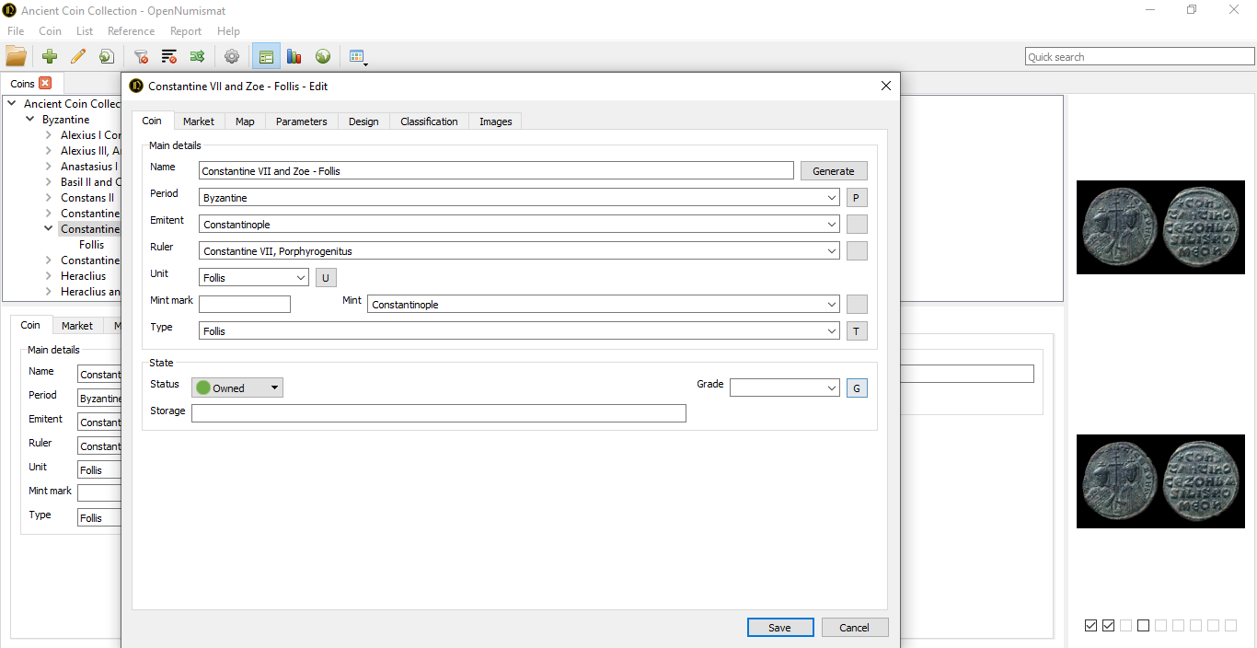Show statistics with the bar chart icon

pyautogui.click(x=294, y=56)
